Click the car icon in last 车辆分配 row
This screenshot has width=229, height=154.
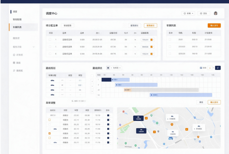53,95
